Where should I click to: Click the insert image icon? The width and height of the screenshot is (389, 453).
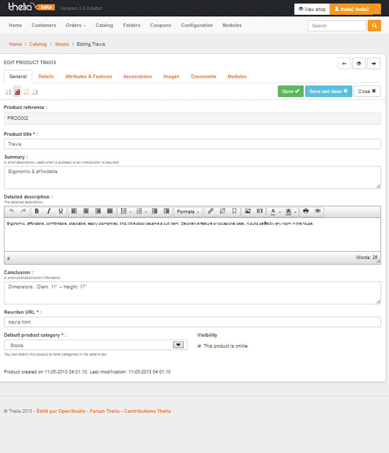pos(248,212)
